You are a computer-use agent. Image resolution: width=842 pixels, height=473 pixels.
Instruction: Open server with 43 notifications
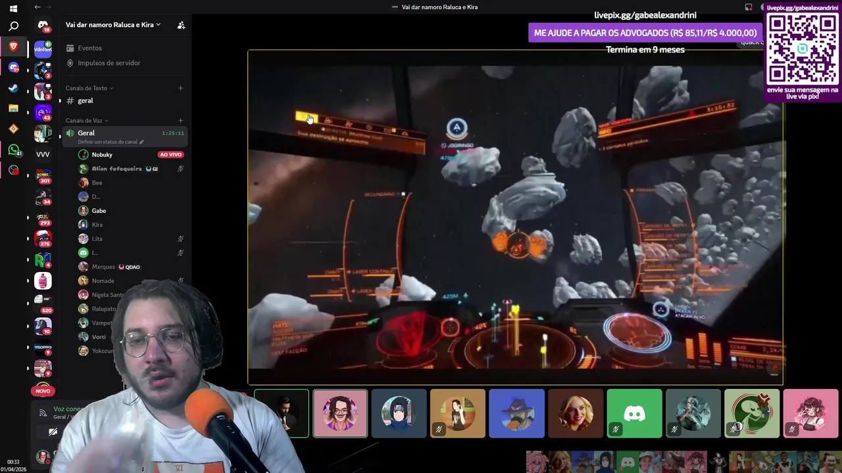tap(43, 112)
